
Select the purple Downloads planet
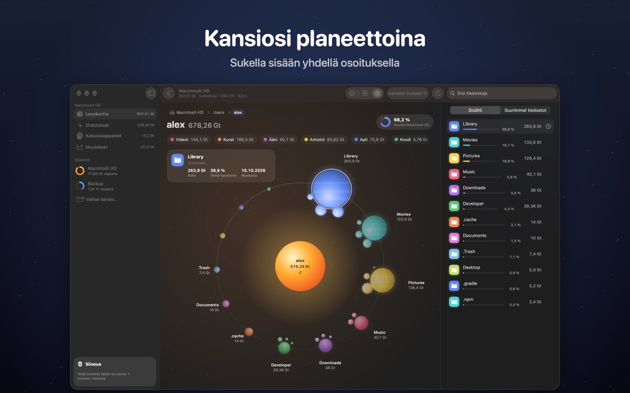pyautogui.click(x=325, y=345)
